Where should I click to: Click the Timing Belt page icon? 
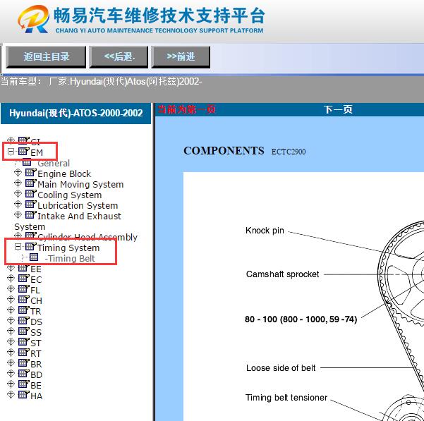click(34, 257)
